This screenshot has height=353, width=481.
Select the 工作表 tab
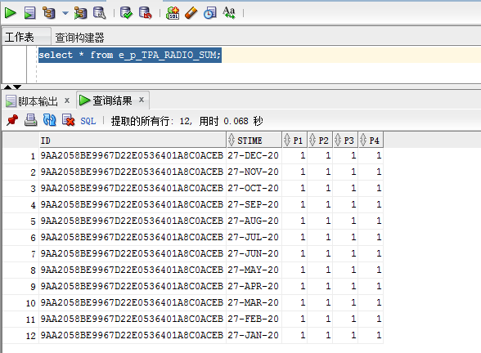[x=19, y=37]
